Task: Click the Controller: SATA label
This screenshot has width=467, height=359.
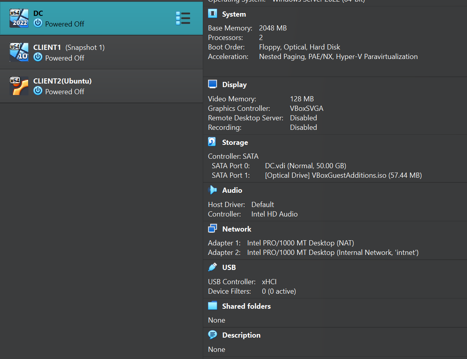Action: tap(233, 156)
